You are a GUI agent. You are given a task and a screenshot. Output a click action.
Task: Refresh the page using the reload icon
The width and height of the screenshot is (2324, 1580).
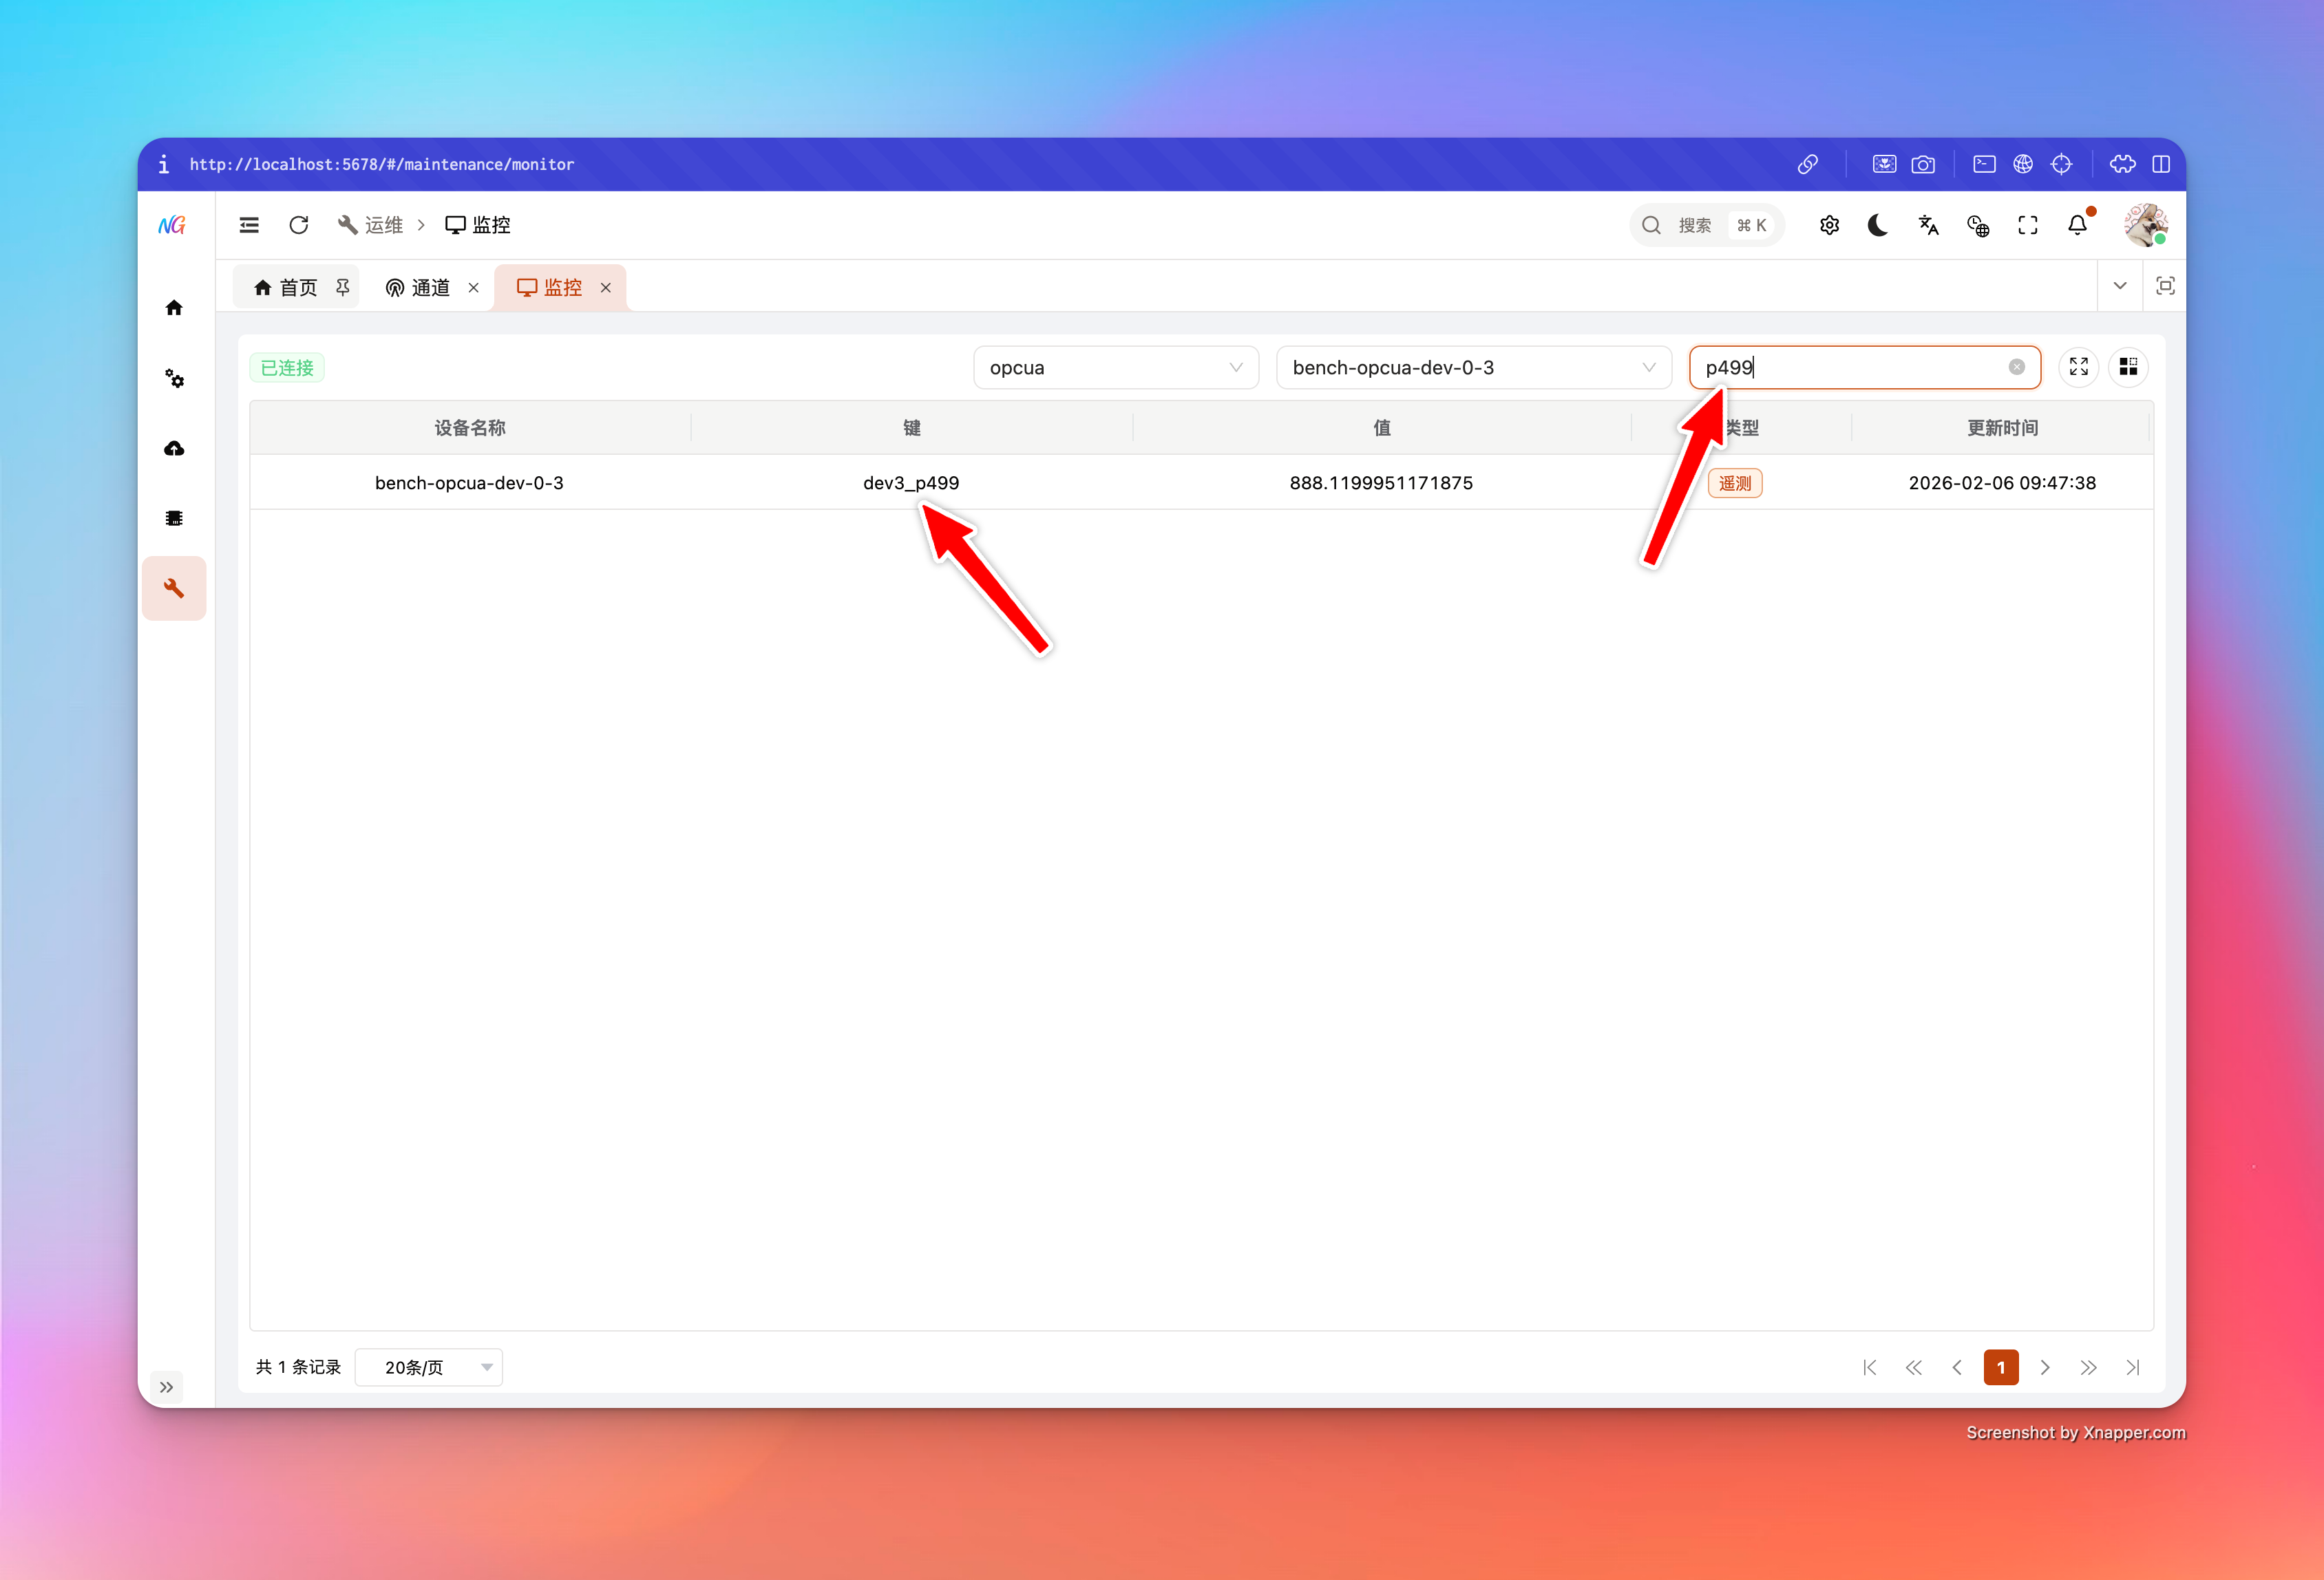pos(298,224)
